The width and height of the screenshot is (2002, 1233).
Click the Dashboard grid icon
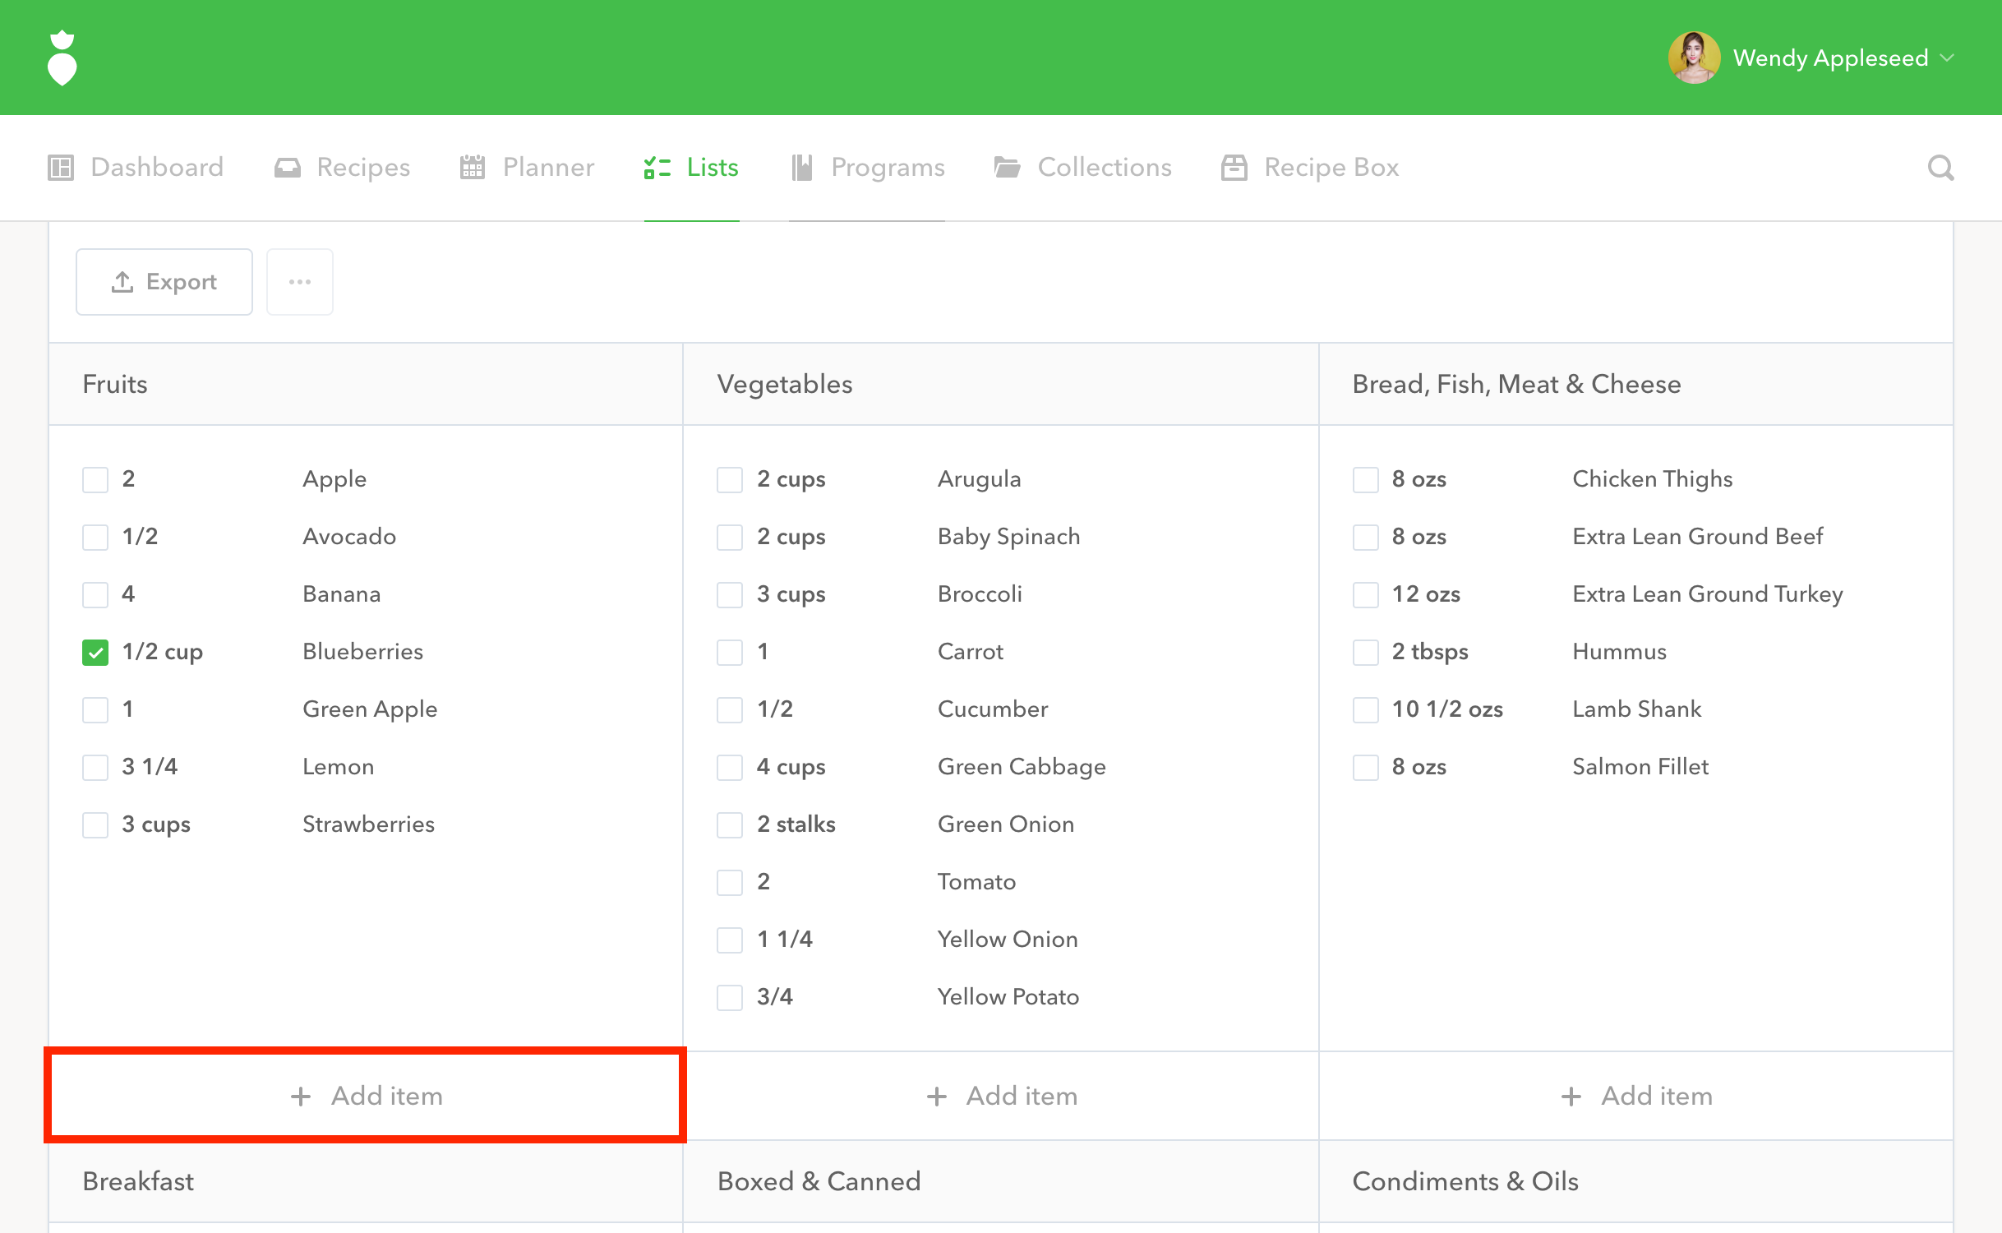[x=61, y=168]
